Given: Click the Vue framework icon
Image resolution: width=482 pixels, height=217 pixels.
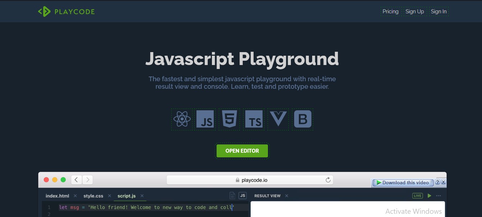Looking at the screenshot, I should click(x=278, y=119).
